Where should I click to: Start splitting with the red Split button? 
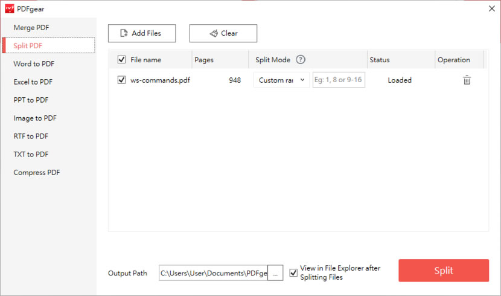pyautogui.click(x=444, y=271)
